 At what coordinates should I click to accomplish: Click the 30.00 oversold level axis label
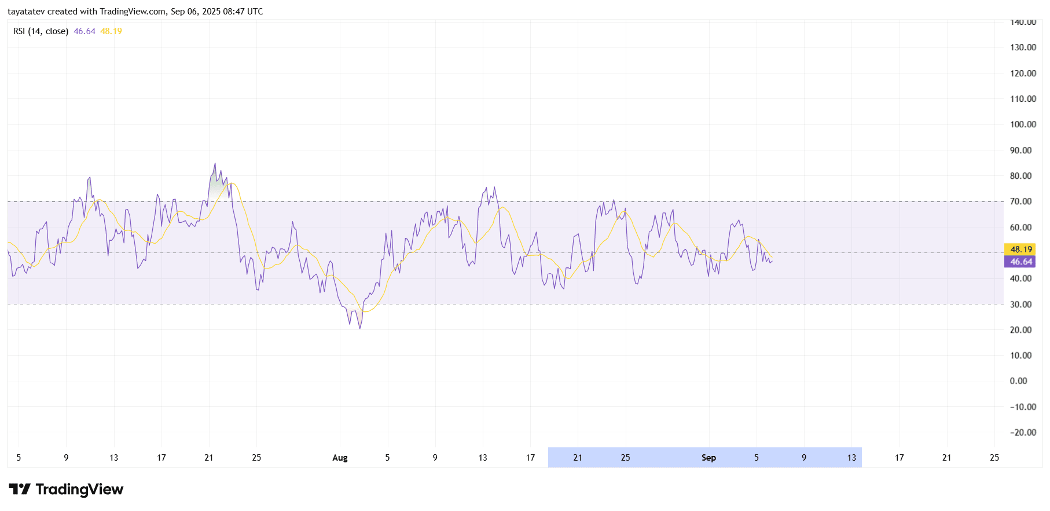(x=1020, y=304)
